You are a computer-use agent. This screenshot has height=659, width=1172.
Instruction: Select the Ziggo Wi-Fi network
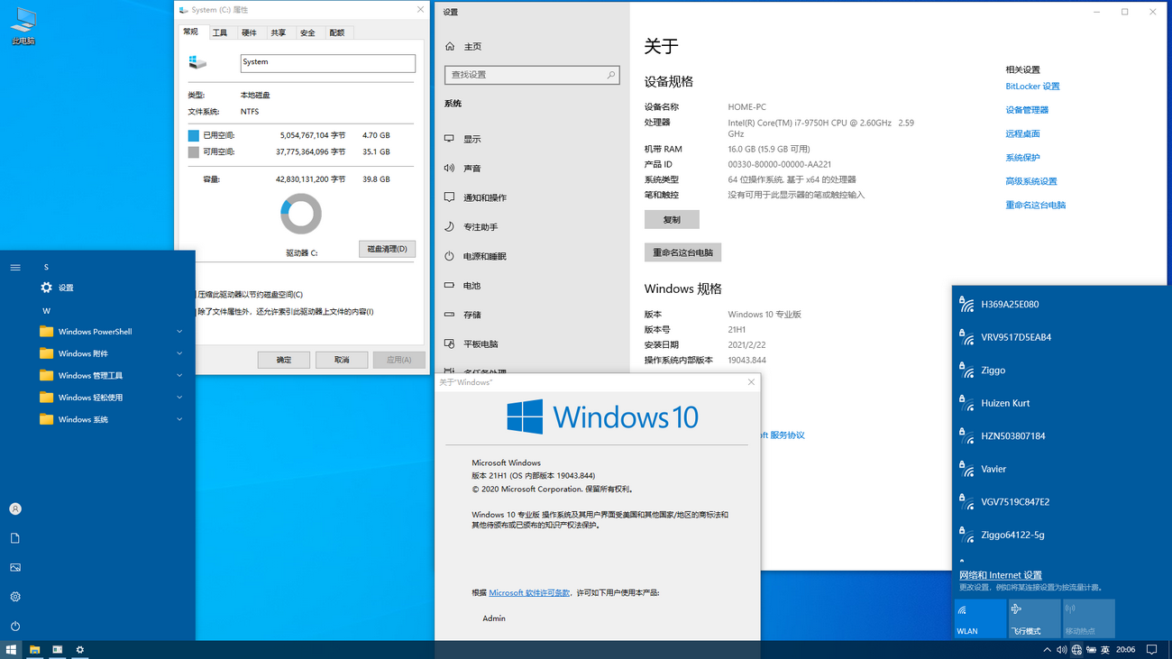click(x=1061, y=371)
